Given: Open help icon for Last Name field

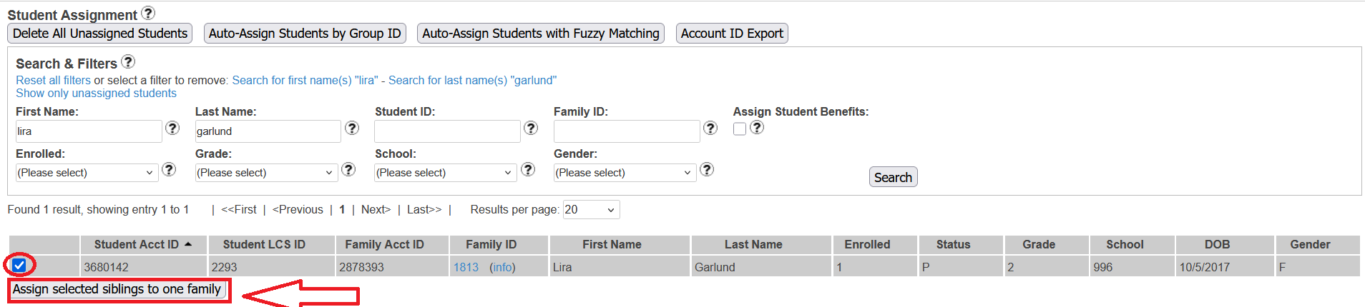Looking at the screenshot, I should click(352, 128).
